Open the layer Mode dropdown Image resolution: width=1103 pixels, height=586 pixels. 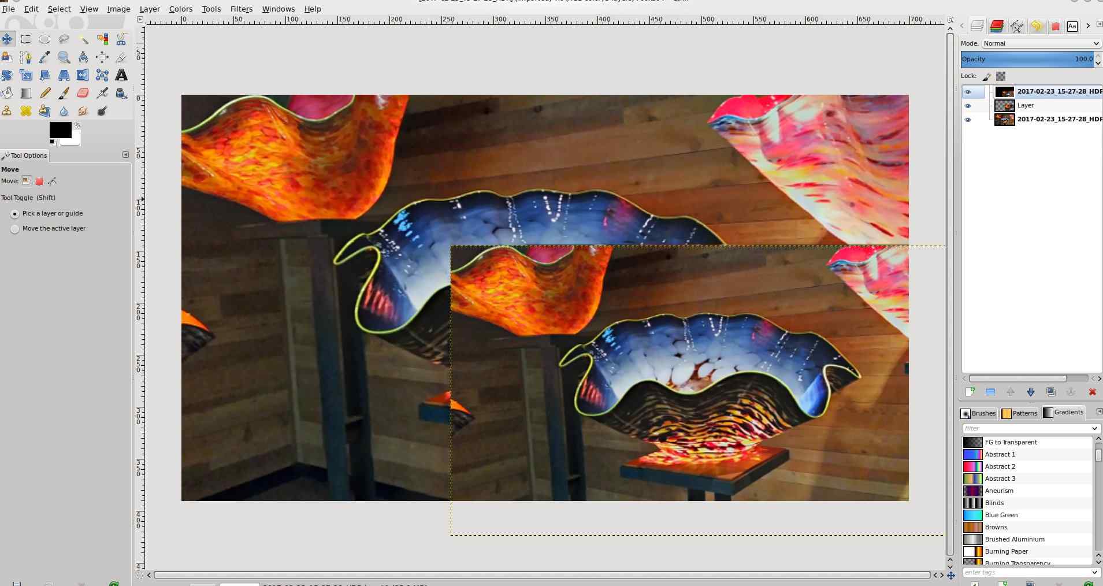(1041, 43)
